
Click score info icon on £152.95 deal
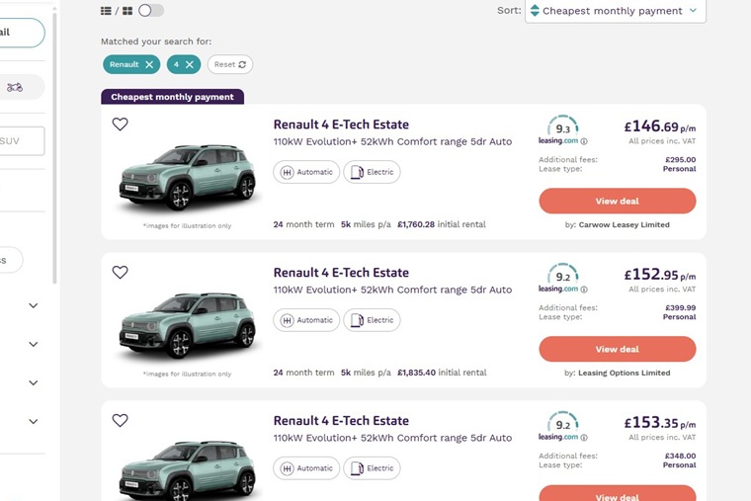584,290
